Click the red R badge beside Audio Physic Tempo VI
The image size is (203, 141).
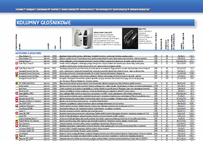[17, 63]
